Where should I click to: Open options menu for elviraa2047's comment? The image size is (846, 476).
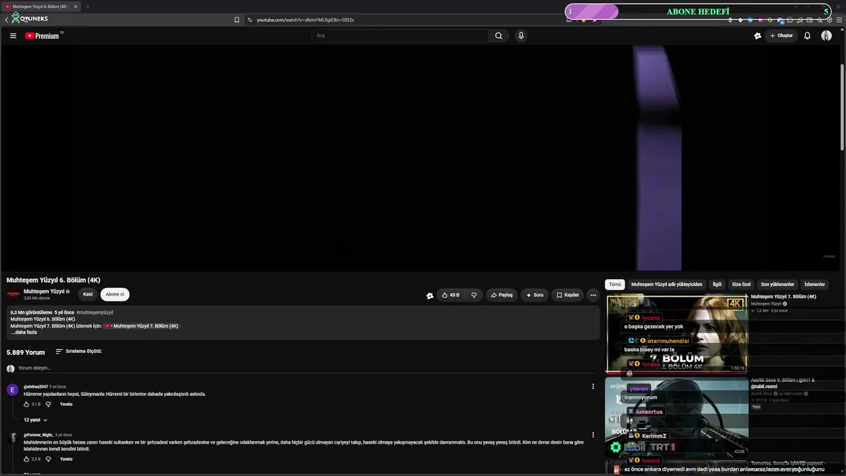tap(593, 387)
